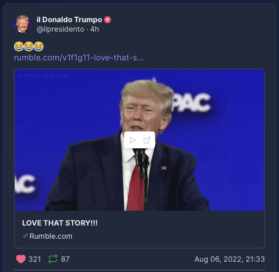Click the 321 likes count
279x272 pixels.
pos(35,259)
